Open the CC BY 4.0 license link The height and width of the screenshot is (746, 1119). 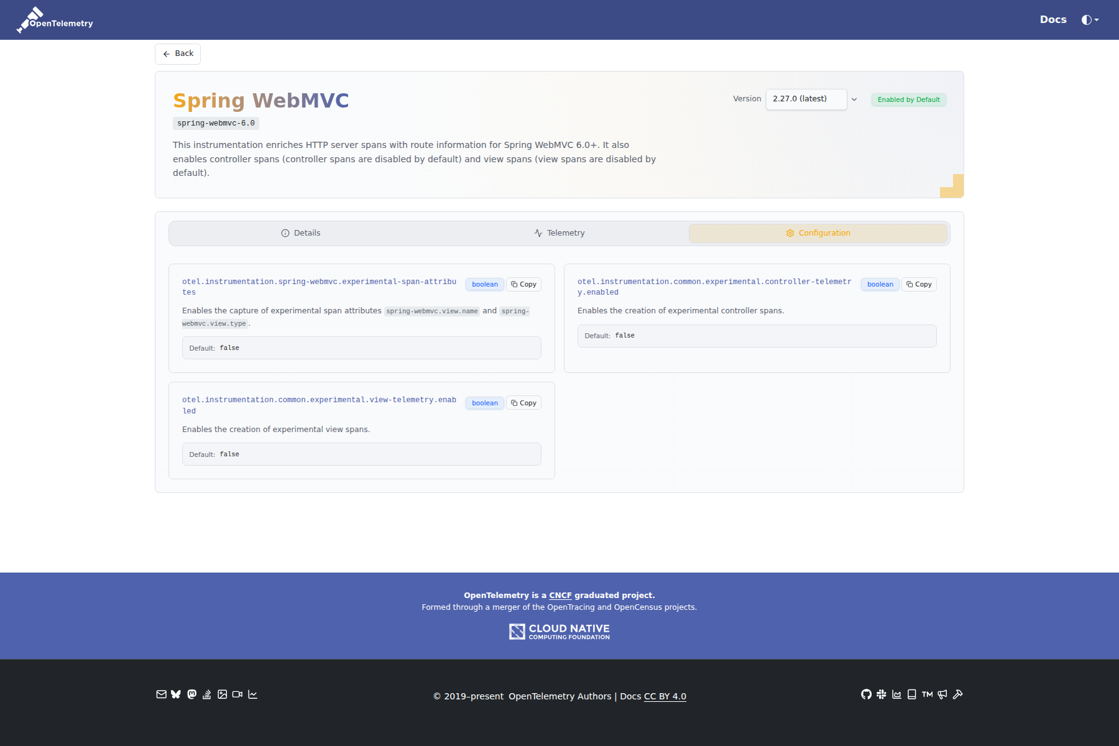(x=665, y=696)
